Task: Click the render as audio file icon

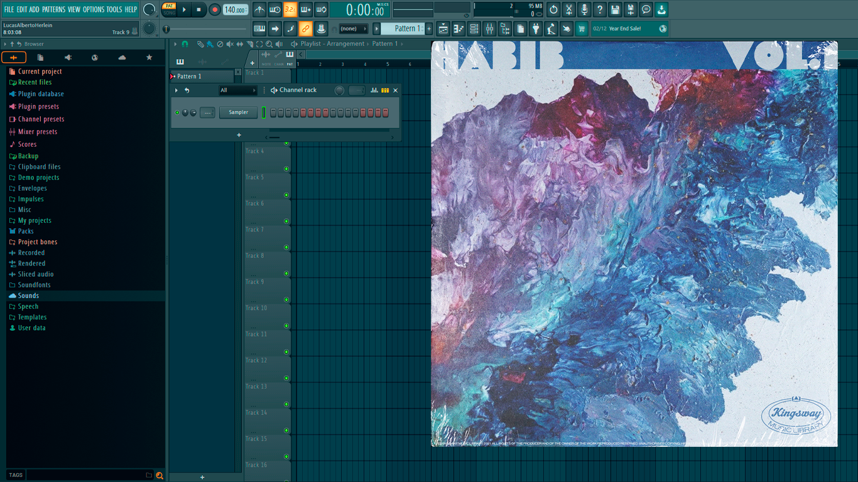Action: pos(631,9)
